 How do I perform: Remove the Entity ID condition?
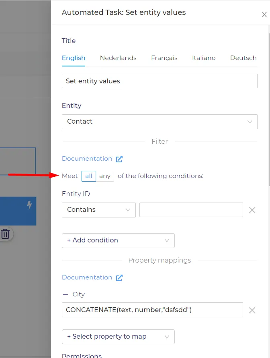coord(252,210)
